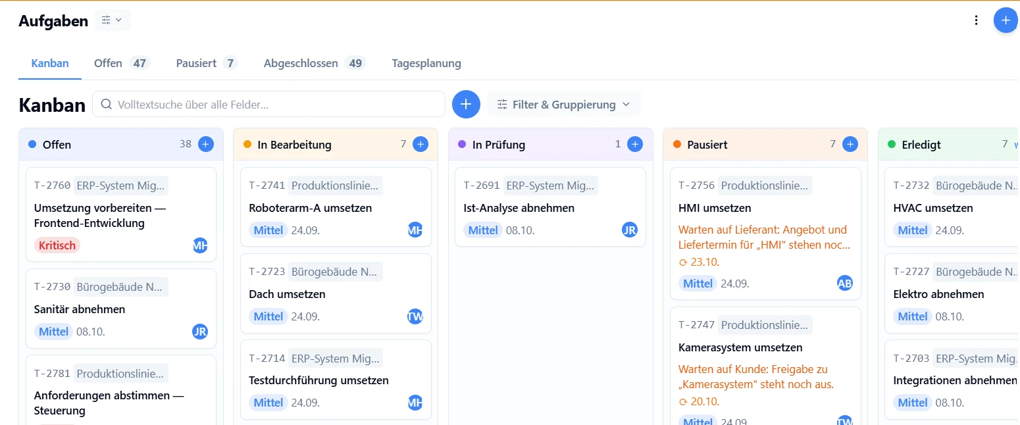Open the Offen tab with 47 items
This screenshot has height=425, width=1020.
(x=122, y=64)
